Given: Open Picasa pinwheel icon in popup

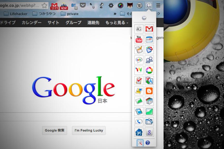Looking at the screenshot, I should click(x=149, y=70).
